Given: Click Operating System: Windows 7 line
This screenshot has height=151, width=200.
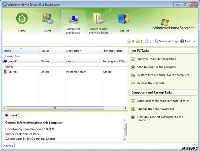Looking at the screenshot, I should 30,129.
